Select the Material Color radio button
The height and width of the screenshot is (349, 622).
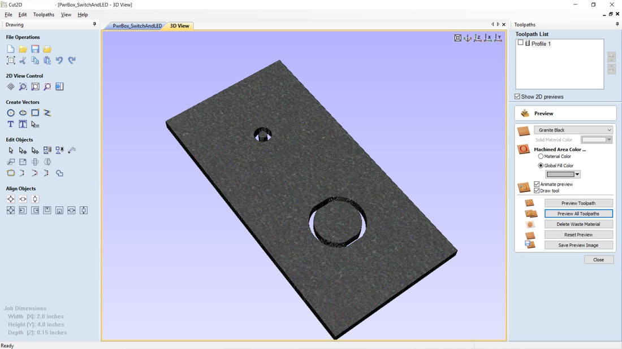coord(541,156)
